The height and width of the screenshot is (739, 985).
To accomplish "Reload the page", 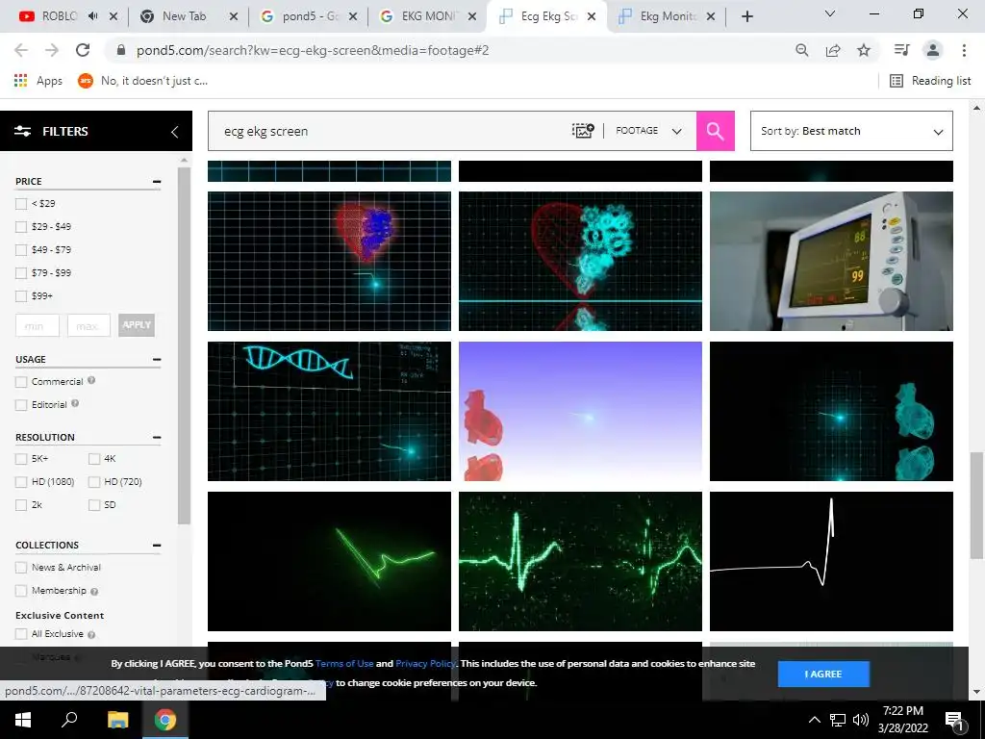I will pyautogui.click(x=83, y=50).
